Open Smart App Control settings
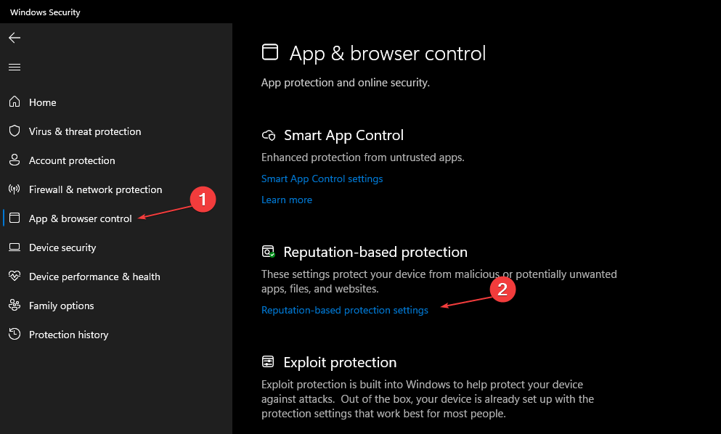 pos(322,179)
